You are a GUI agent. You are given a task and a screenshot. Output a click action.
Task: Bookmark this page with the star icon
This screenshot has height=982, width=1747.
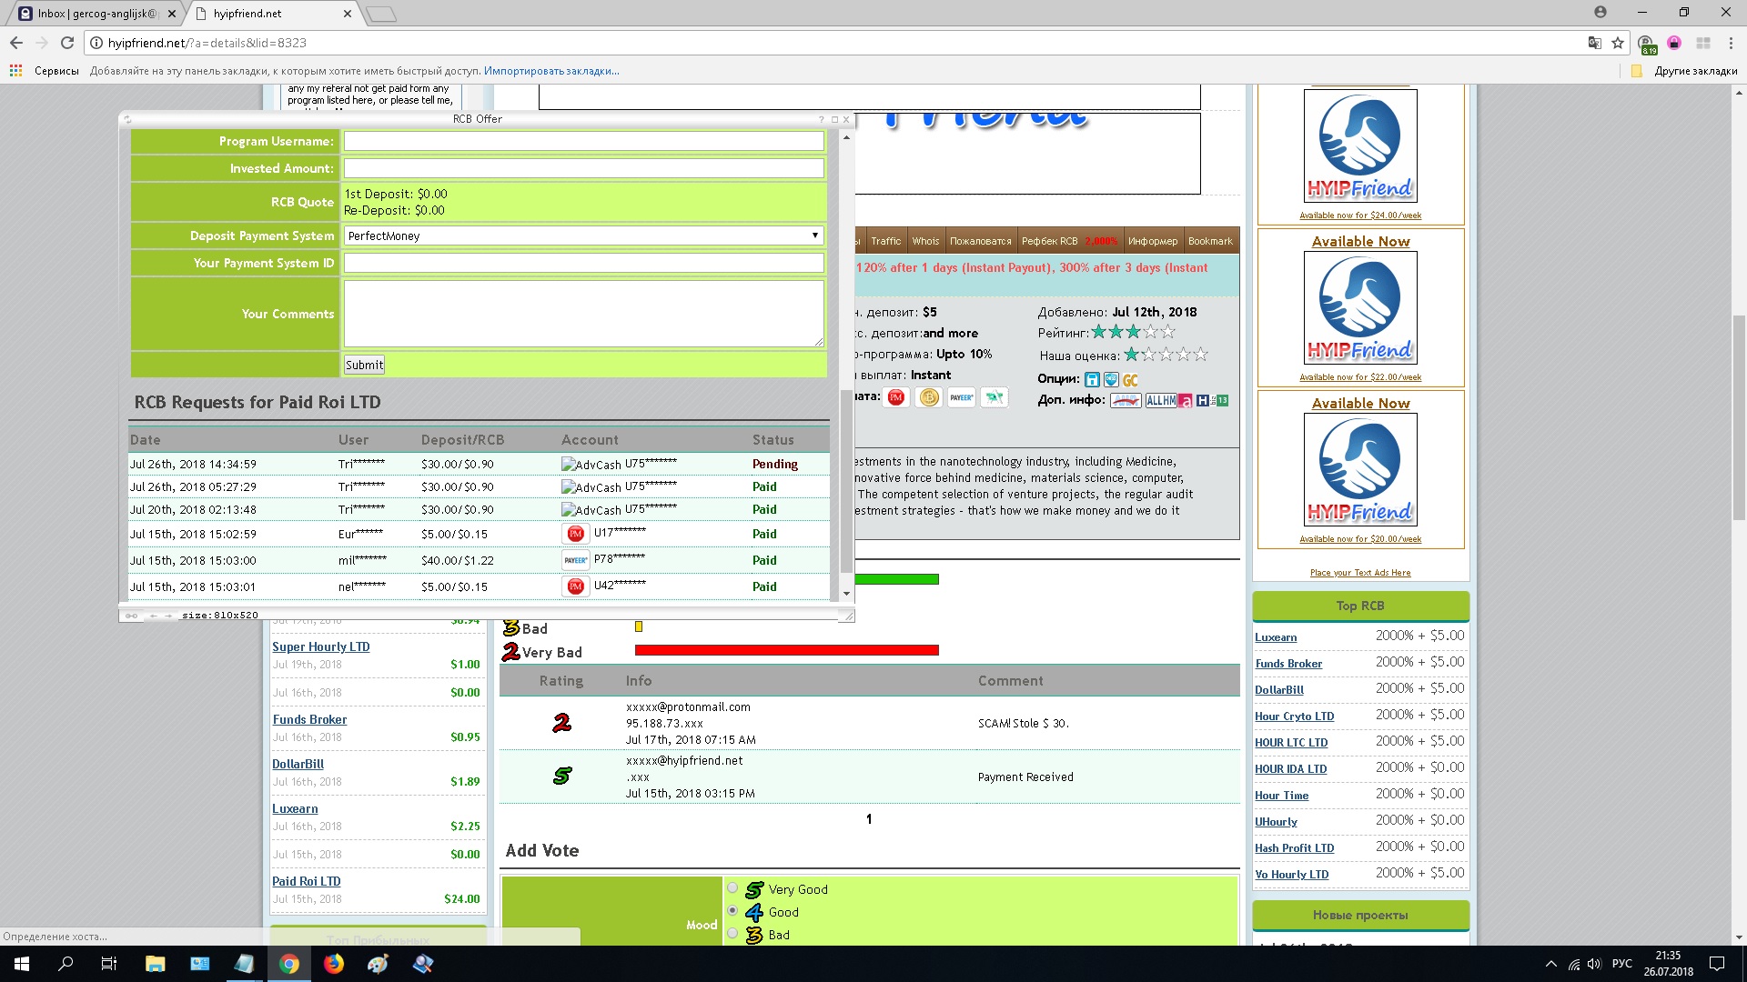click(x=1618, y=43)
